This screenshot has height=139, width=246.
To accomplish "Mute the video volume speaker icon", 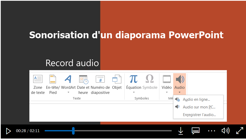I will coord(225,131).
